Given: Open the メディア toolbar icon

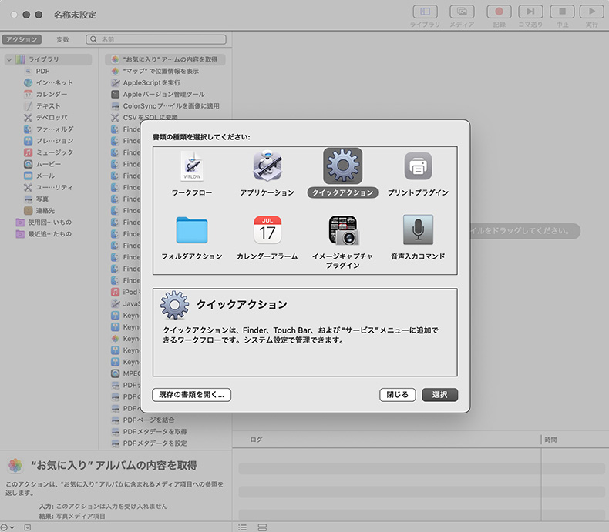Looking at the screenshot, I should (462, 12).
